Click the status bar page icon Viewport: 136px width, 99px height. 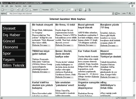(x=2, y=98)
